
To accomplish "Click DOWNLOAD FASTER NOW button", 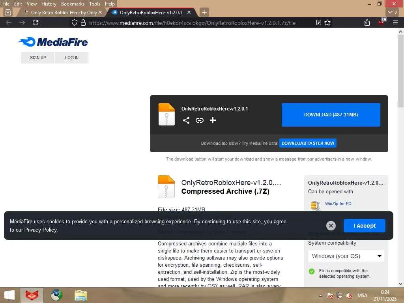I will point(308,143).
